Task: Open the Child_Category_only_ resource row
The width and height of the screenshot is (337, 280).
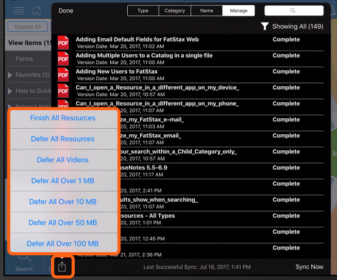Action: tap(222, 155)
